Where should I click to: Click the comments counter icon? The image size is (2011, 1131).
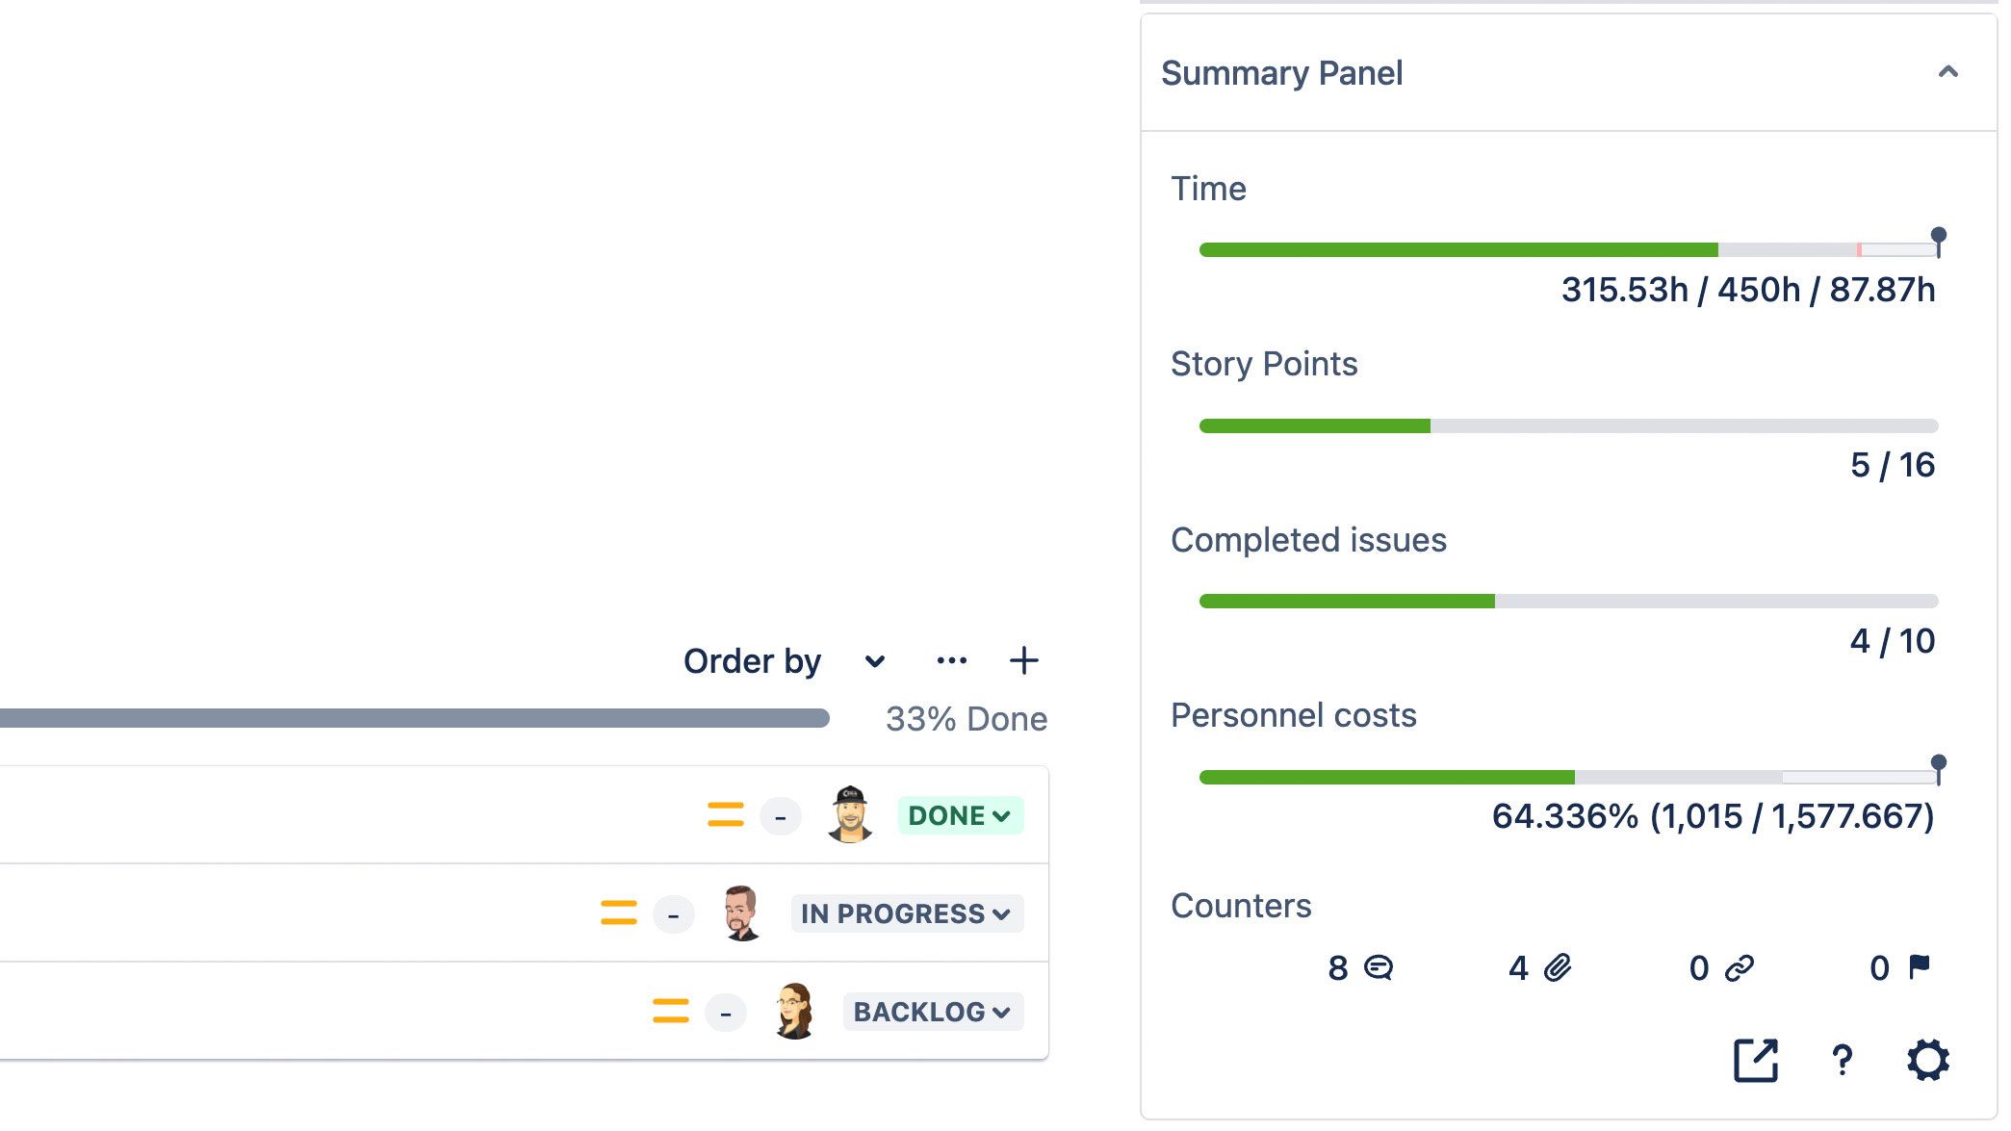pos(1379,967)
